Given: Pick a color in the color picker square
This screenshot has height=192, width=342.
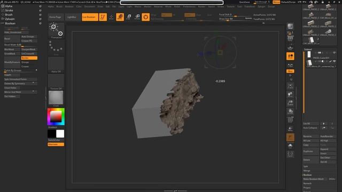Looking at the screenshot, I should click(x=56, y=117).
